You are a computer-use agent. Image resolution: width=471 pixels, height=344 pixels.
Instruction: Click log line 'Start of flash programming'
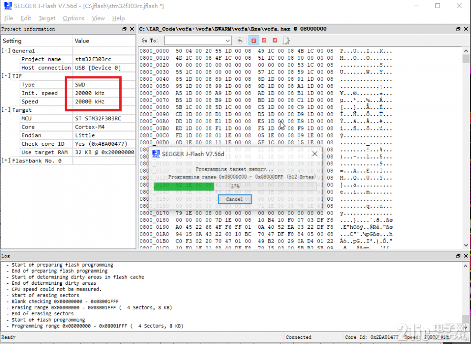48,320
